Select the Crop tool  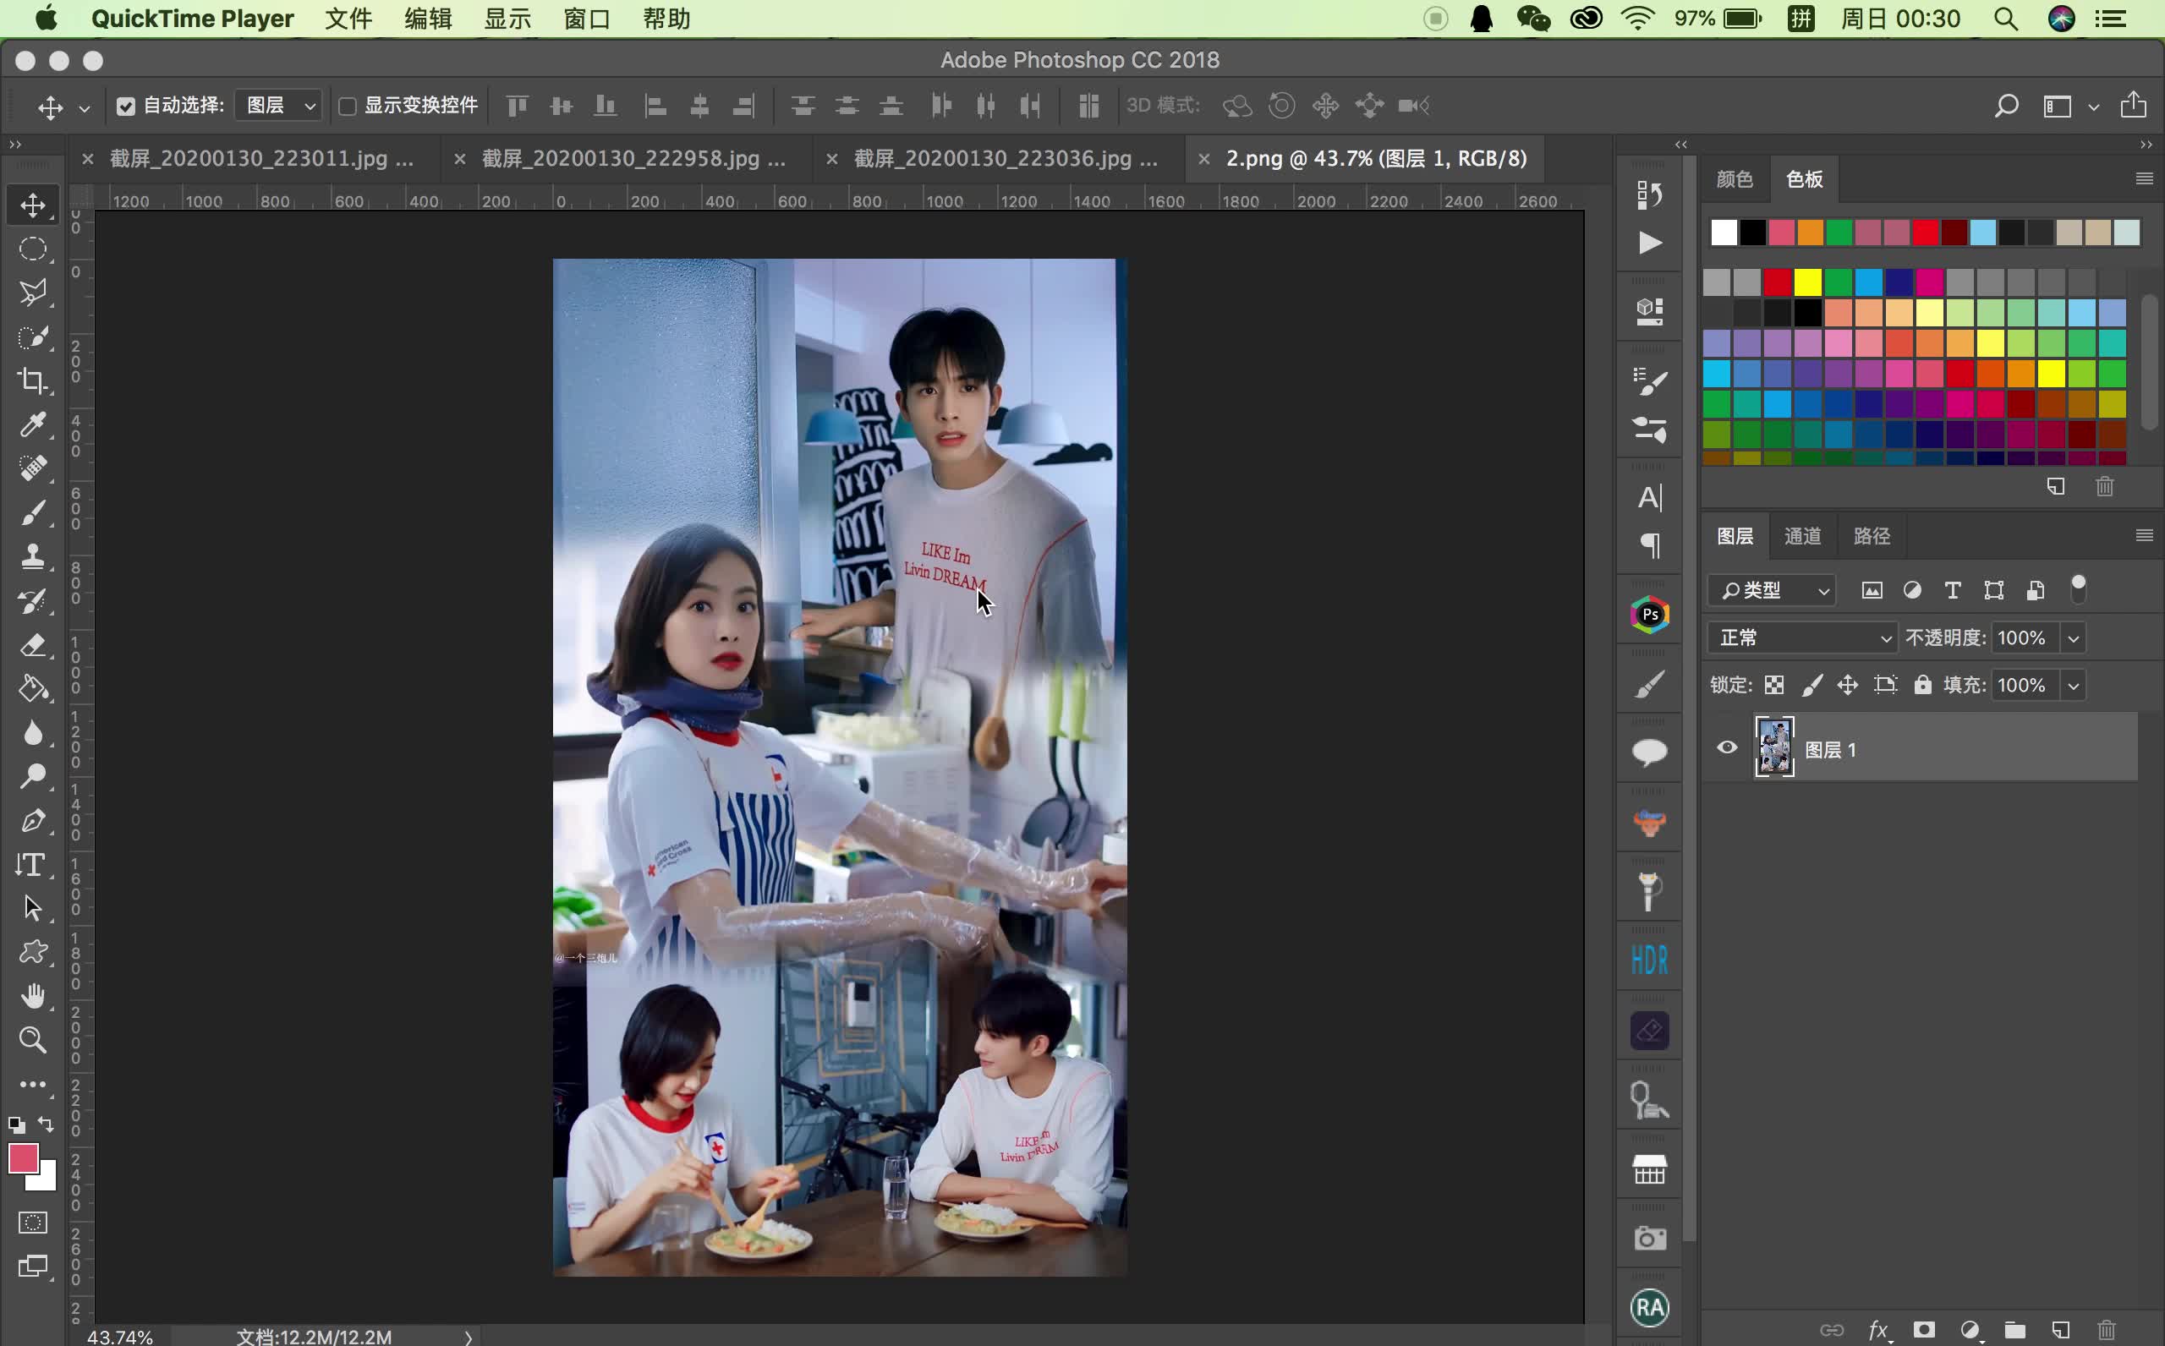click(33, 381)
